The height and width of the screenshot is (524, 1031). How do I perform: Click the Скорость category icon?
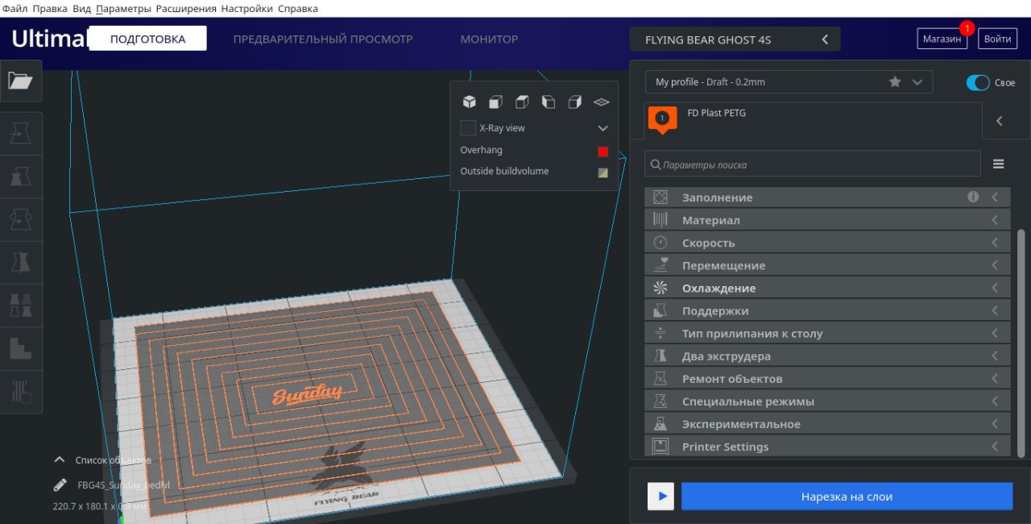click(660, 242)
